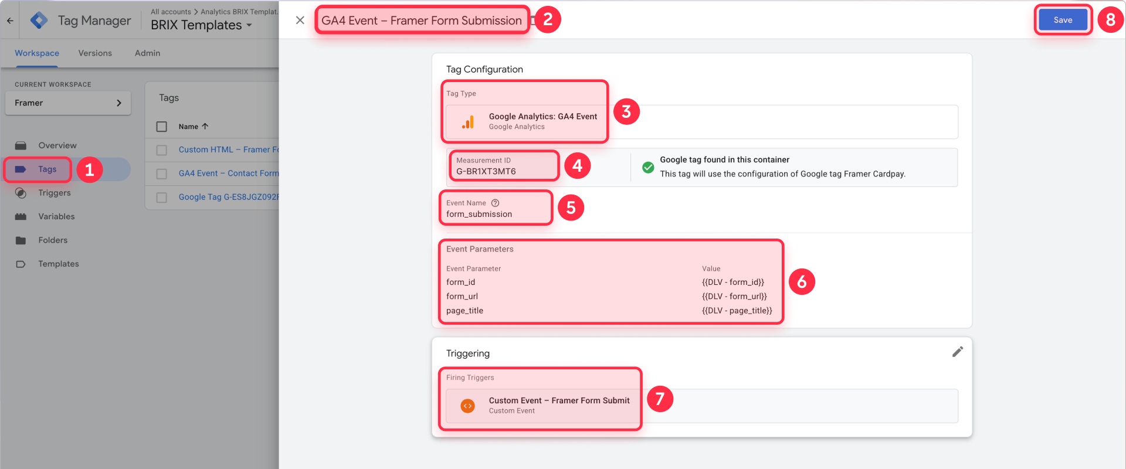Click the green checkmark Google tag found icon

[x=648, y=167]
